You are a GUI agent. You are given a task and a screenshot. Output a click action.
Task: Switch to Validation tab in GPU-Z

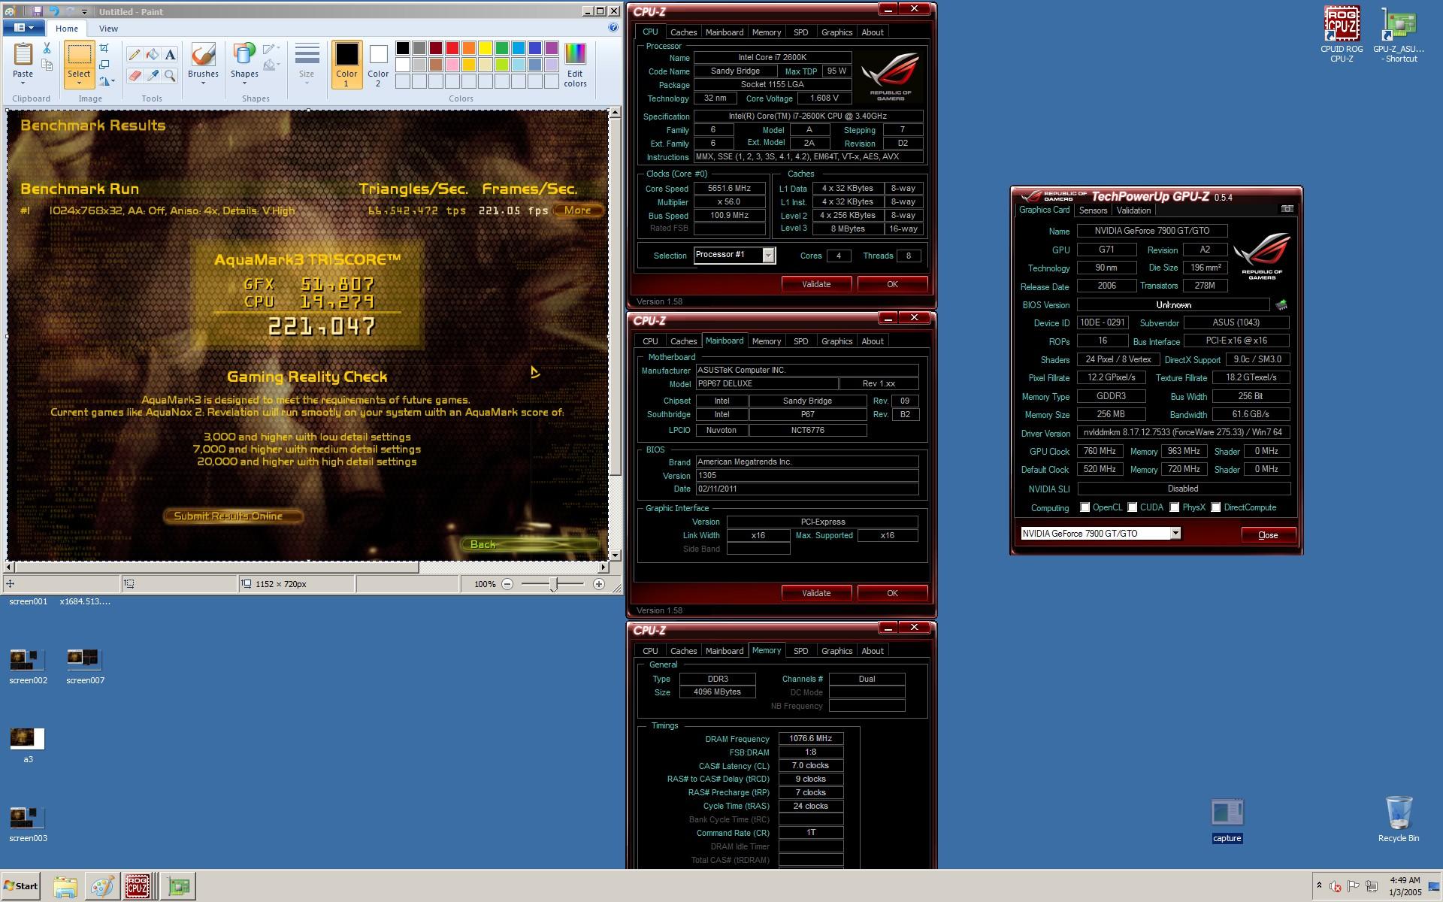(1133, 210)
